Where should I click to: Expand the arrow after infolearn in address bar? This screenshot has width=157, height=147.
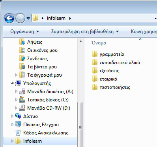(70, 18)
